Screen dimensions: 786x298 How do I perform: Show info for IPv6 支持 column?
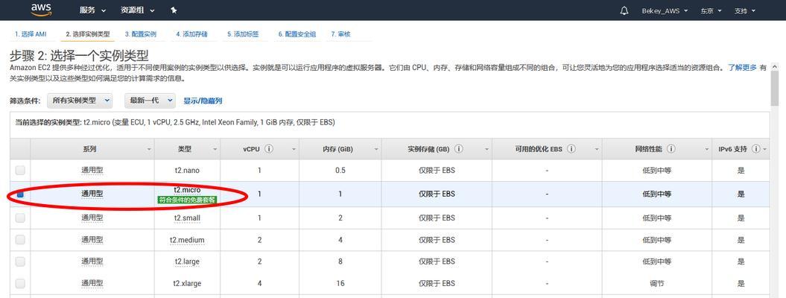click(755, 149)
